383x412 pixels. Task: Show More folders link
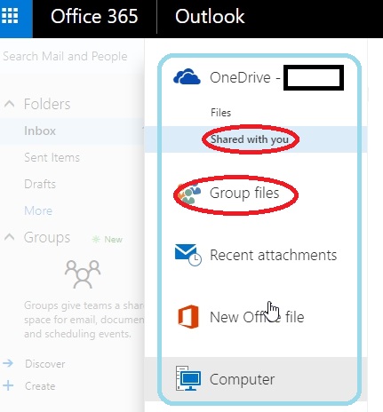pyautogui.click(x=38, y=210)
